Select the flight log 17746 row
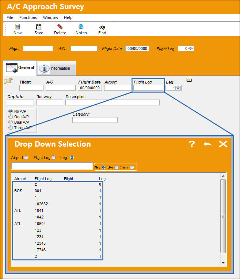 pos(58,250)
